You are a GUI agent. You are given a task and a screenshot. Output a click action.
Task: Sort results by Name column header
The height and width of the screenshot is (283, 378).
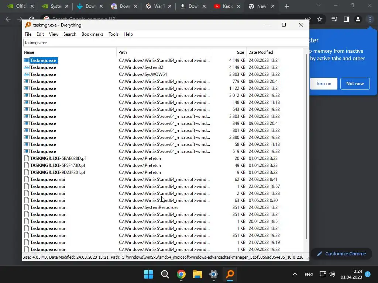pyautogui.click(x=70, y=52)
